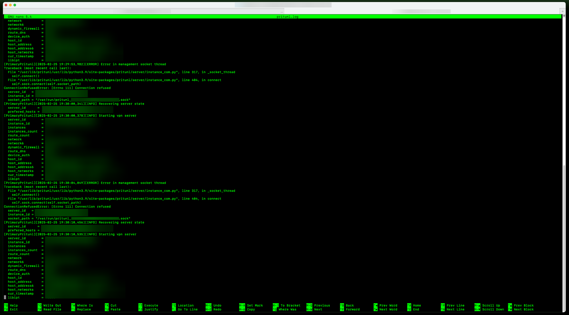Image resolution: width=569 pixels, height=315 pixels.
Task: Click the Next Block shortcut
Action: click(524, 310)
